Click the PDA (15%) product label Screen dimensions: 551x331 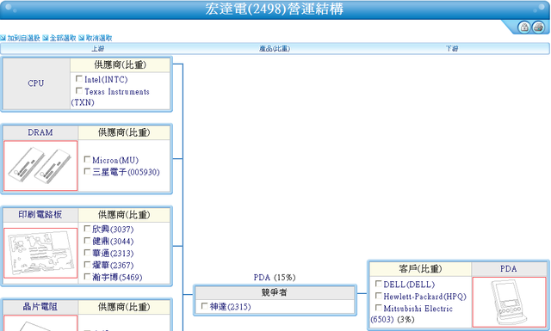tap(275, 278)
